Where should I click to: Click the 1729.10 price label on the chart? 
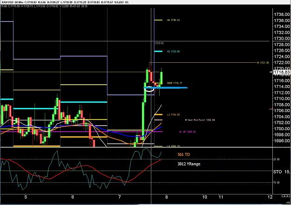[159, 43]
